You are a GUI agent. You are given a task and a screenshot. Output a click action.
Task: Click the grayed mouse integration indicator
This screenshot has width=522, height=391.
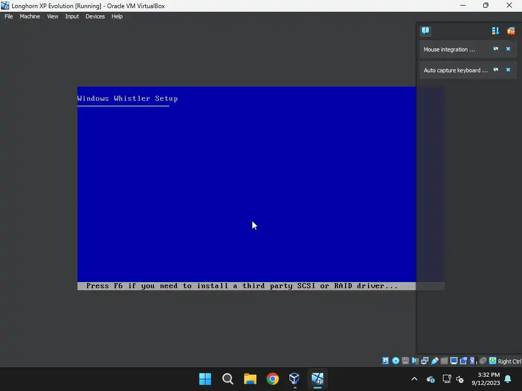[x=483, y=361]
